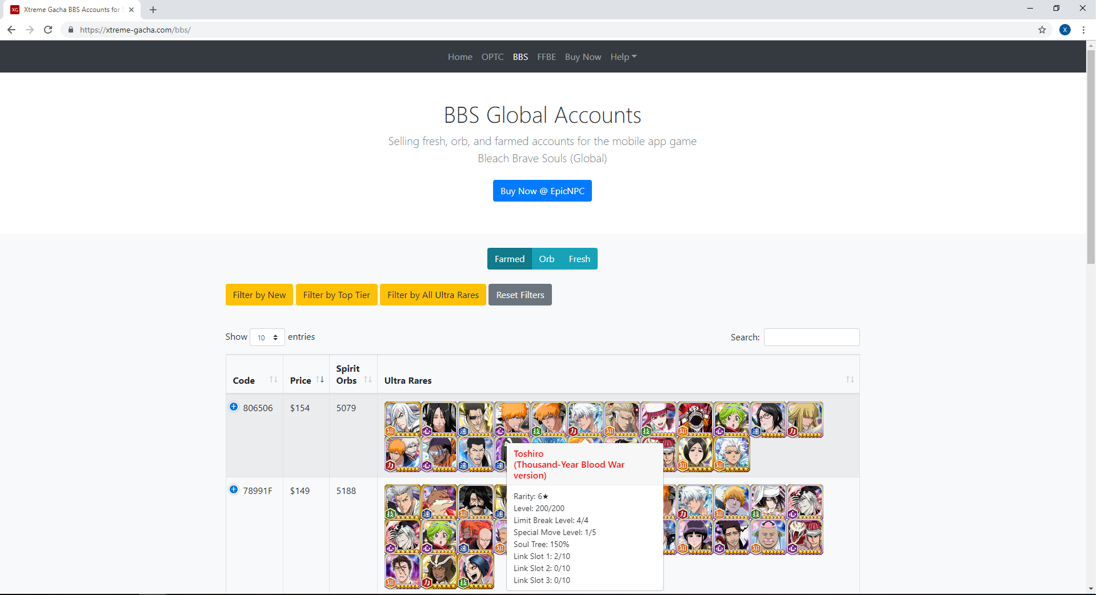
Task: Open the Show entries dropdown
Action: (x=267, y=337)
